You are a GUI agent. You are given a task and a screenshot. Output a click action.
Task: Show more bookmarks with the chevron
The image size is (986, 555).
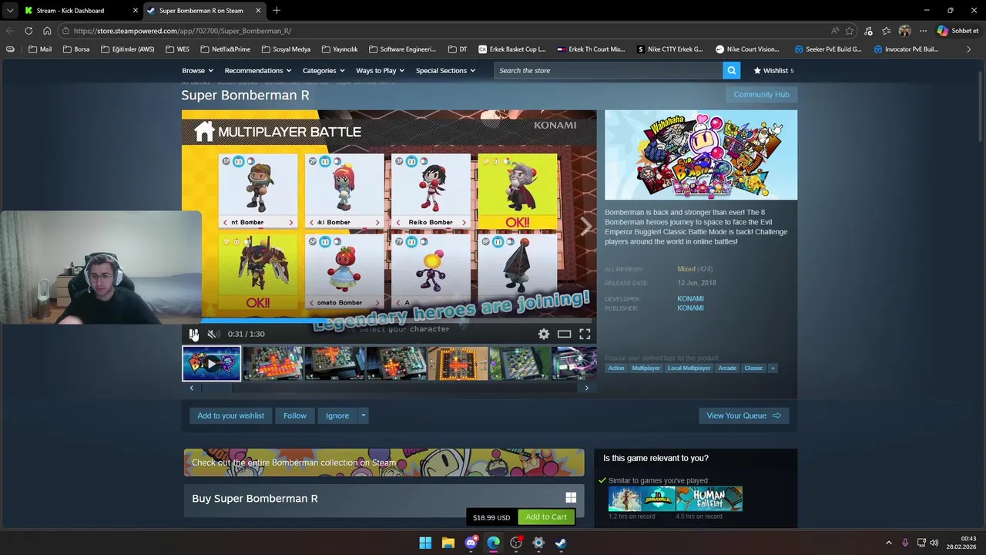(x=969, y=49)
